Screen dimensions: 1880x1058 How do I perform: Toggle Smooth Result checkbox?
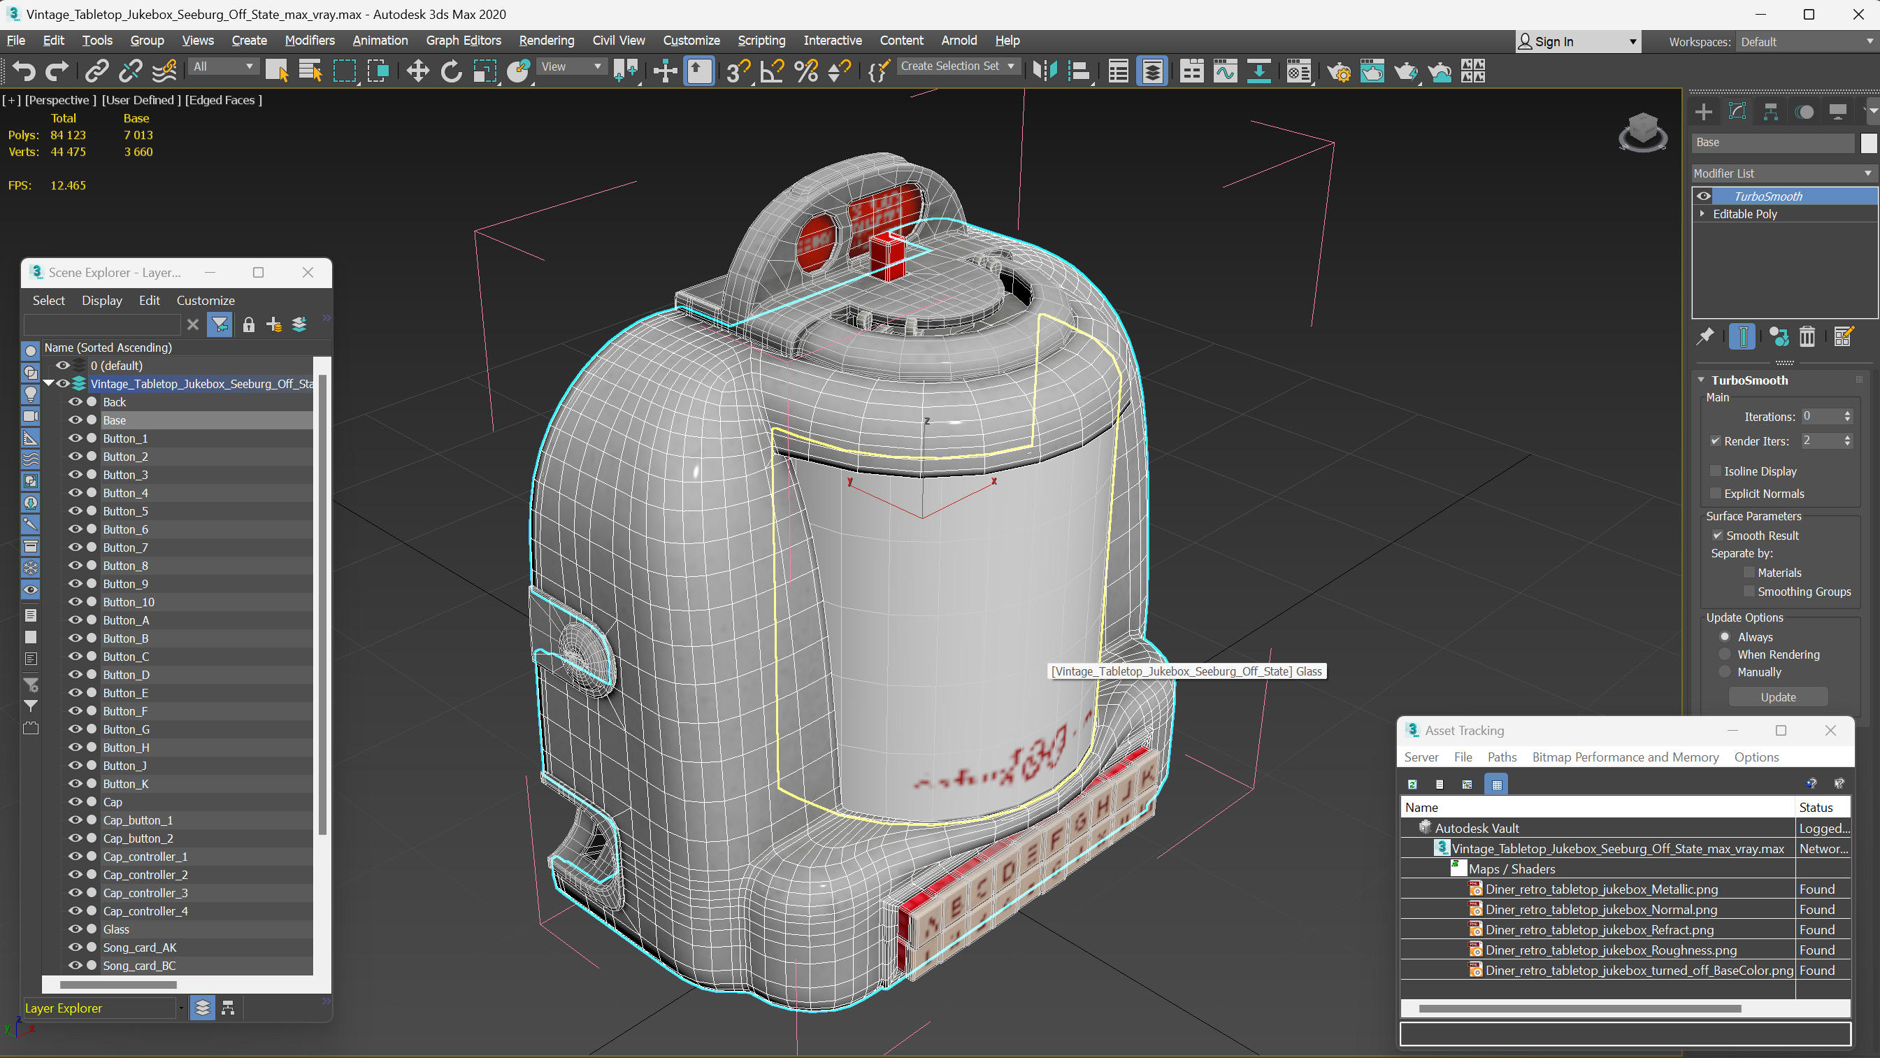coord(1717,535)
